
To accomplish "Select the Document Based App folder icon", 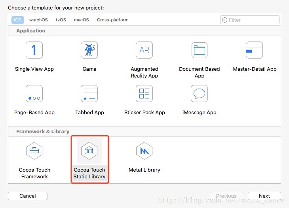I will [200, 50].
